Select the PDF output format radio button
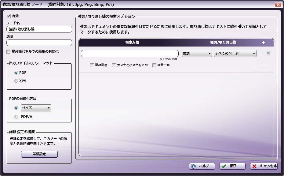This screenshot has width=284, height=176. pos(16,73)
